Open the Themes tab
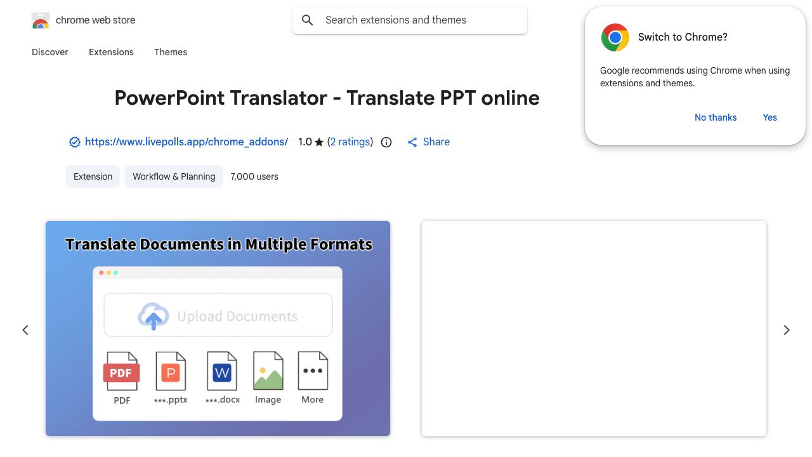Screen dimensions: 812x457 click(x=171, y=52)
